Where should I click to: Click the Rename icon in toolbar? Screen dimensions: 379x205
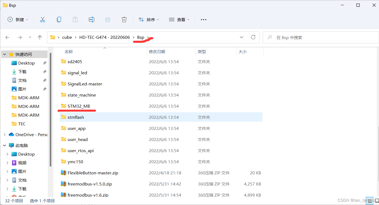(x=91, y=20)
